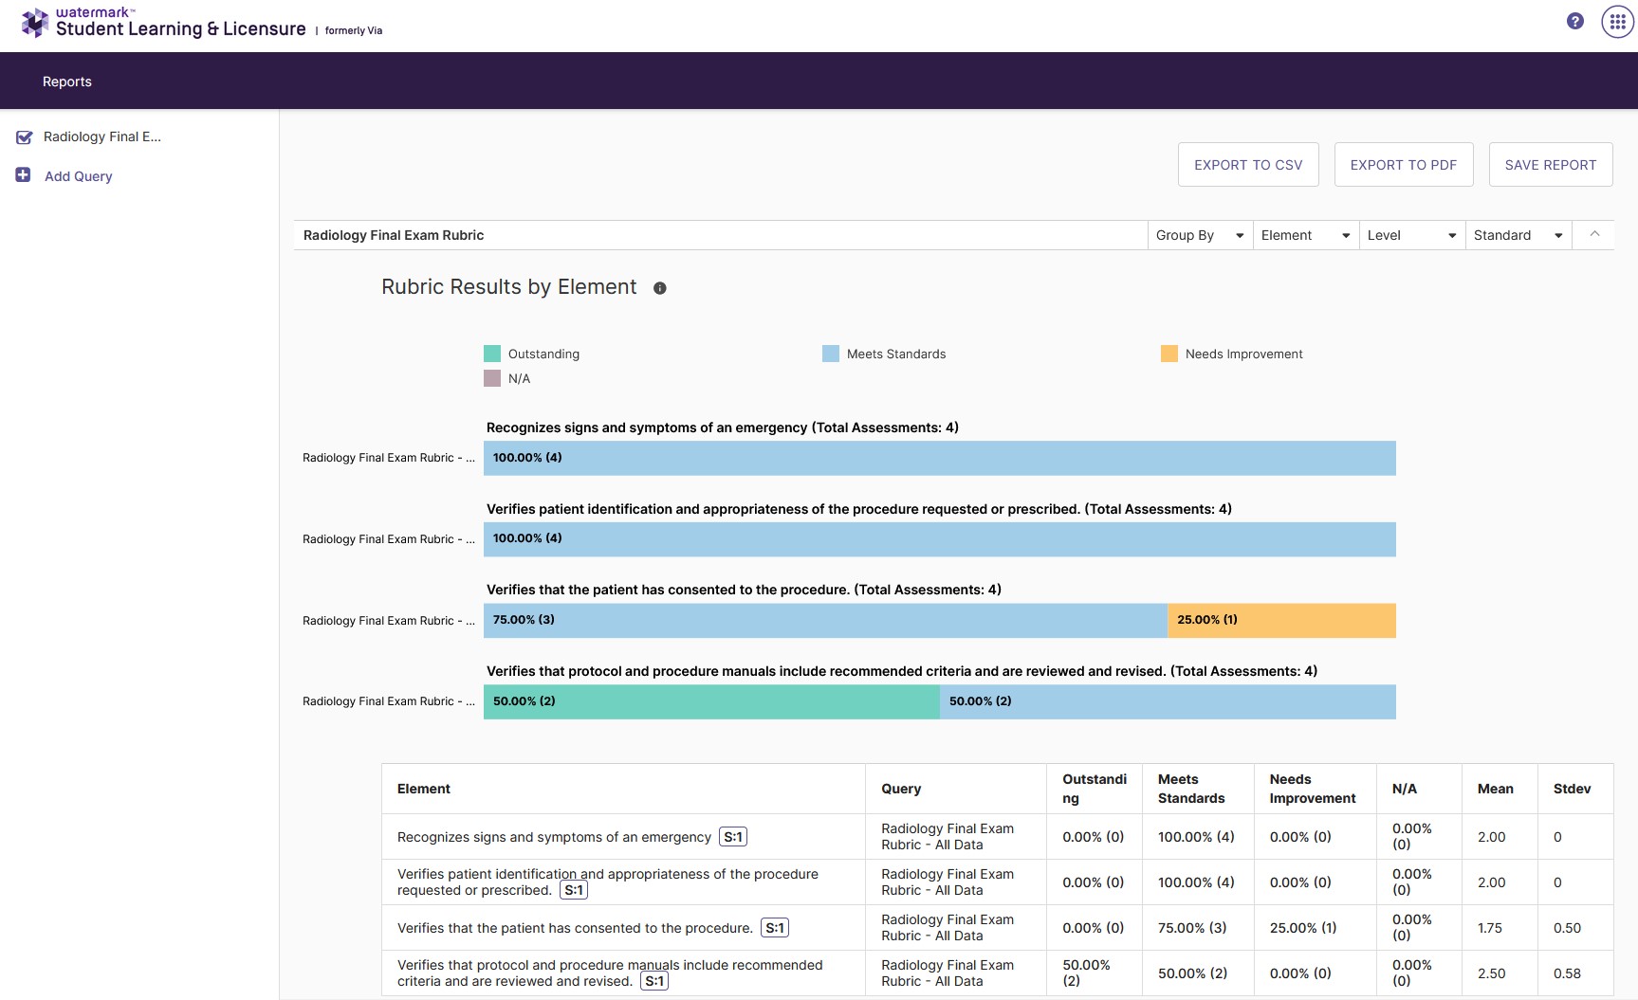Image resolution: width=1638 pixels, height=1000 pixels.
Task: Click the Rubric Results by Element heading
Action: click(509, 287)
